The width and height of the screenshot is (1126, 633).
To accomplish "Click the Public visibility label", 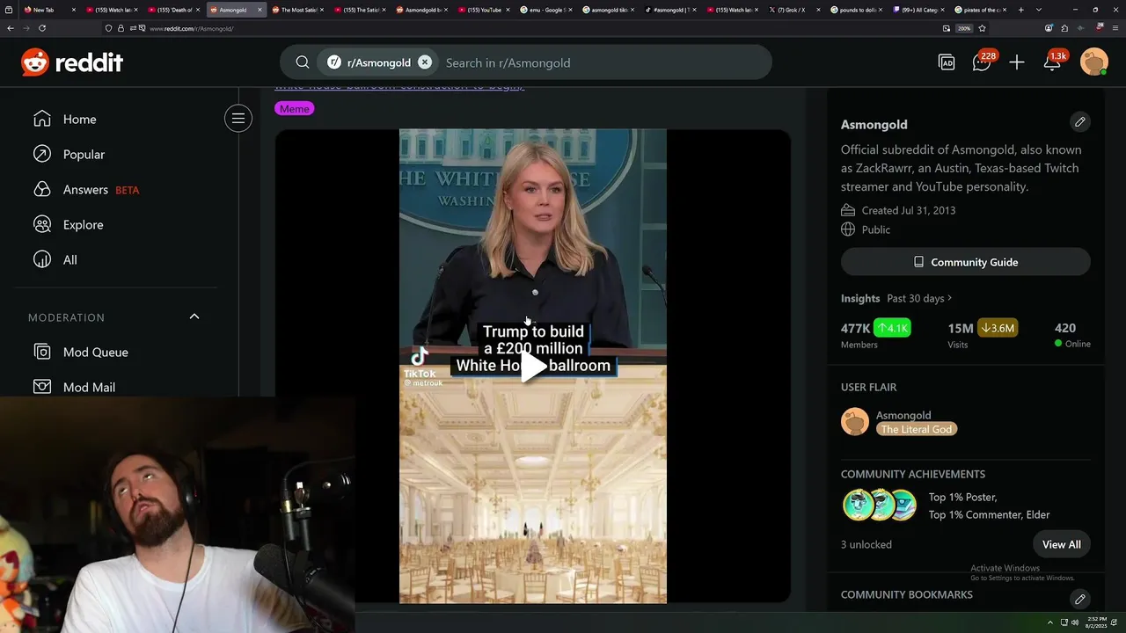I will 876,229.
